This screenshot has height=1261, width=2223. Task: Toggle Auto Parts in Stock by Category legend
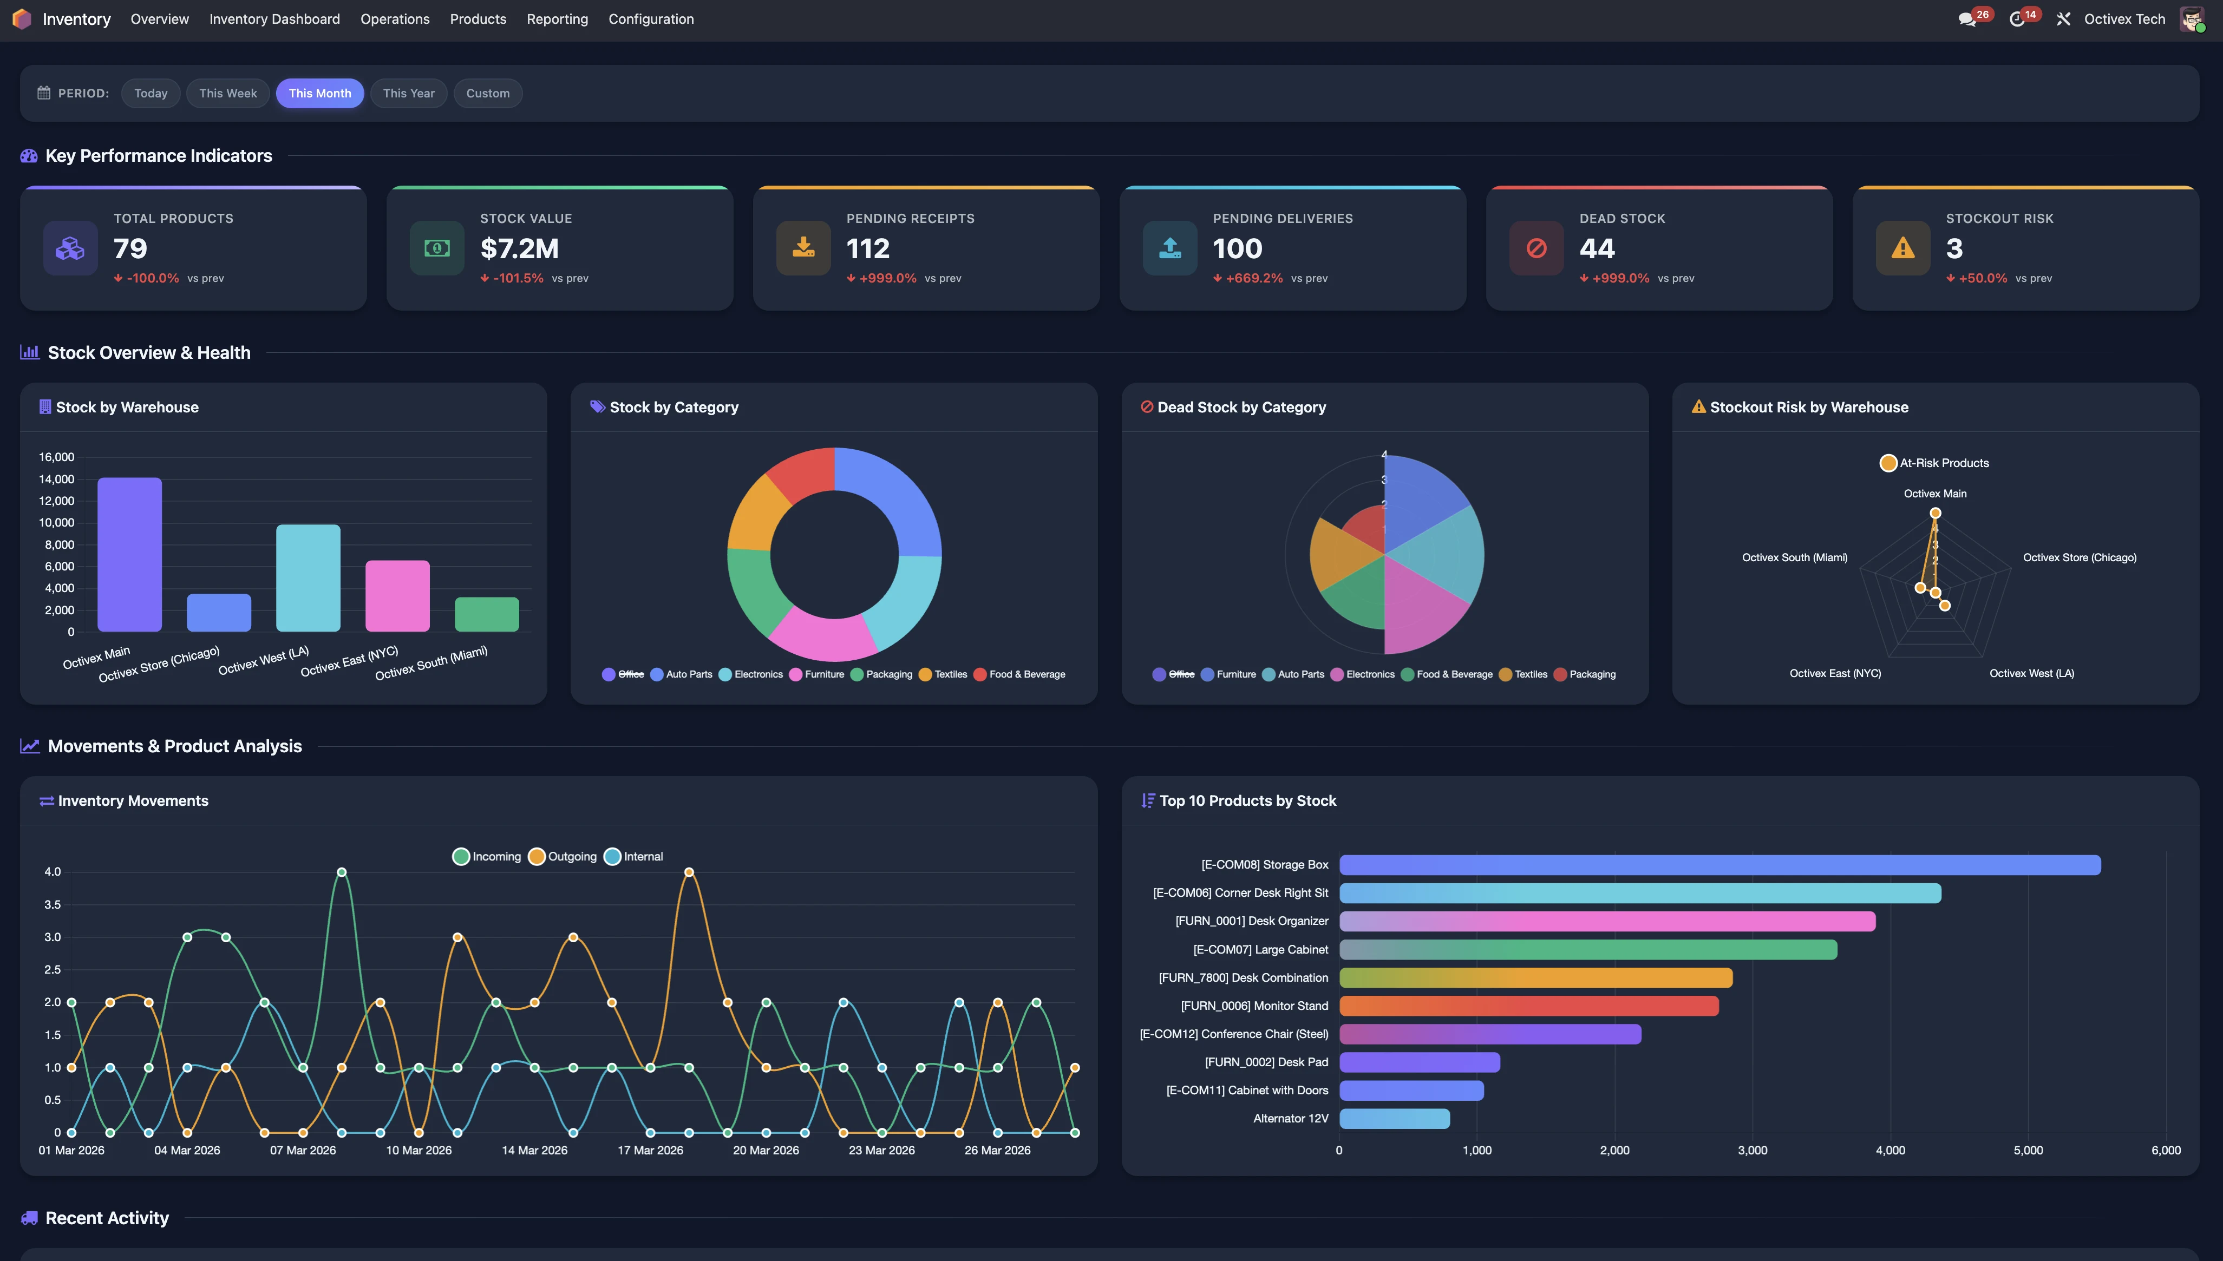pyautogui.click(x=681, y=675)
